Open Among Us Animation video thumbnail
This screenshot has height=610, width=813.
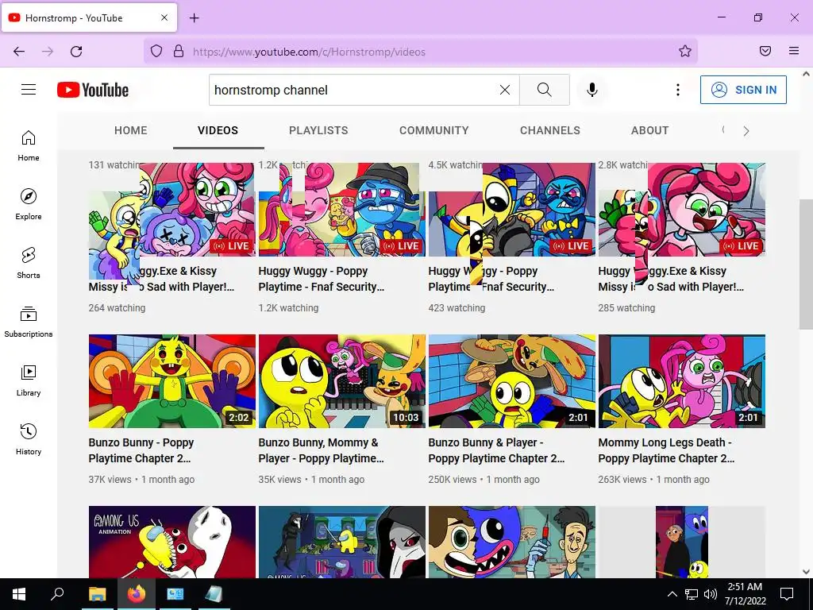click(172, 542)
